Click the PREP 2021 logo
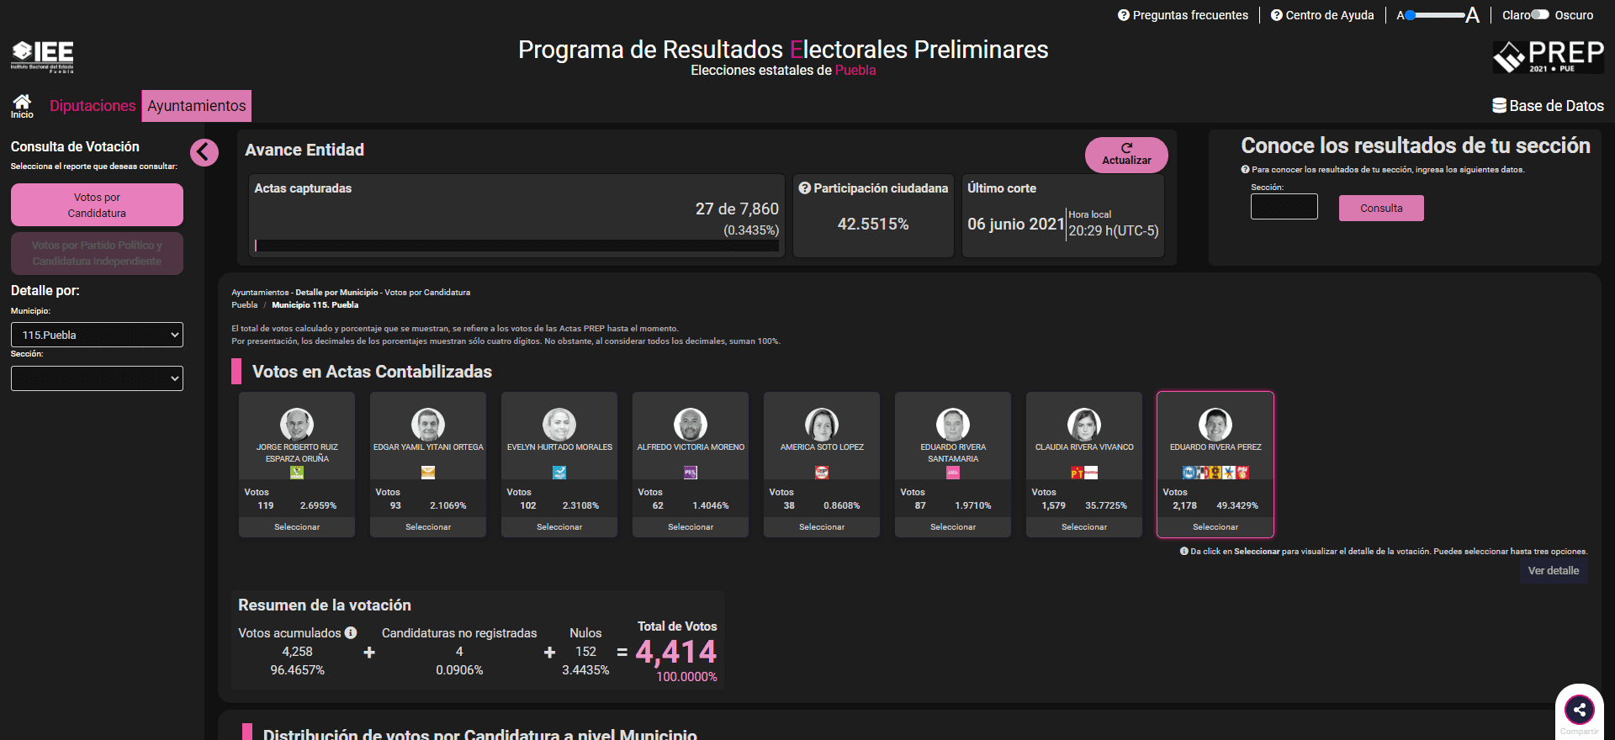This screenshot has height=740, width=1615. click(x=1548, y=56)
